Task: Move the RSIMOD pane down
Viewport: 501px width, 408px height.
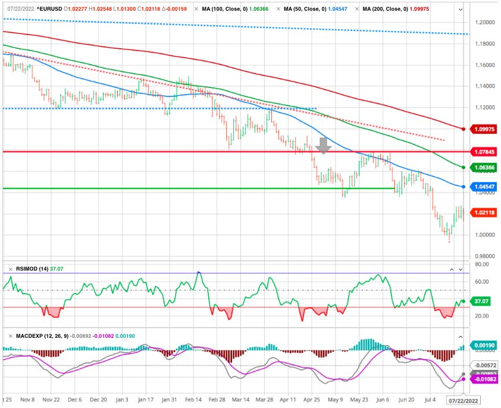Action: (462, 270)
